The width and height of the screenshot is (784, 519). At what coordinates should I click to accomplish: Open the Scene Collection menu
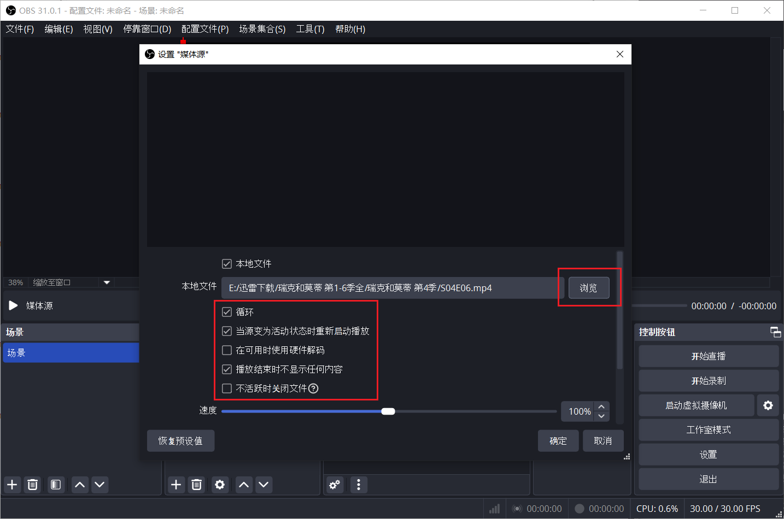click(x=262, y=29)
